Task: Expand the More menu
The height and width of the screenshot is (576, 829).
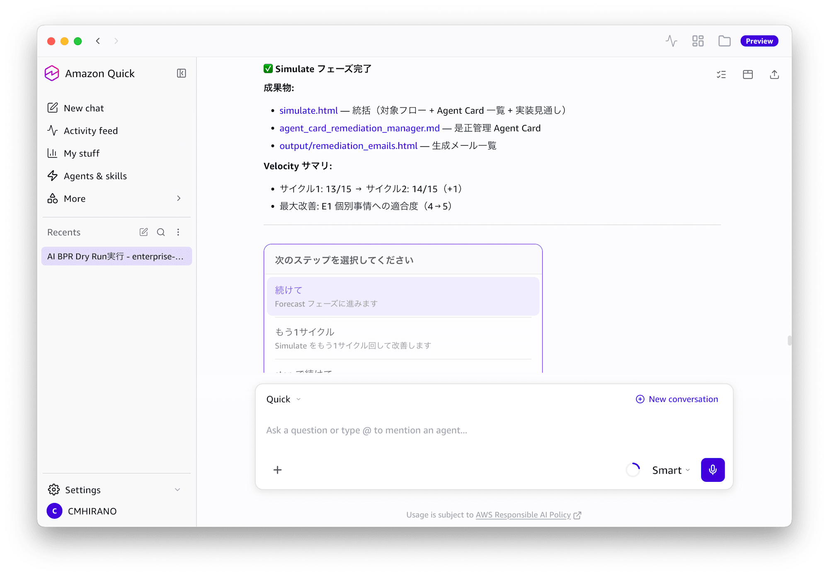Action: click(116, 199)
